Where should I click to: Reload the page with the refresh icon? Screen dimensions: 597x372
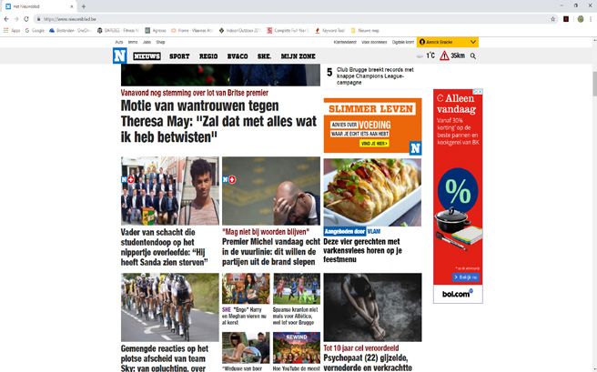coord(26,19)
